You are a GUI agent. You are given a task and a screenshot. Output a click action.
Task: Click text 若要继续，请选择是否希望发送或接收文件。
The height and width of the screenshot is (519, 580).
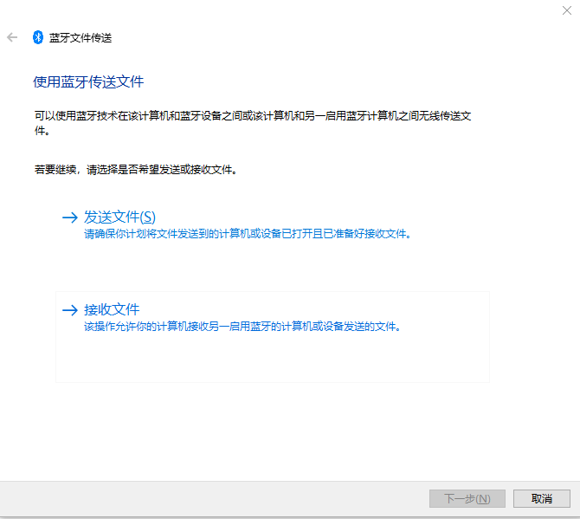(x=136, y=170)
